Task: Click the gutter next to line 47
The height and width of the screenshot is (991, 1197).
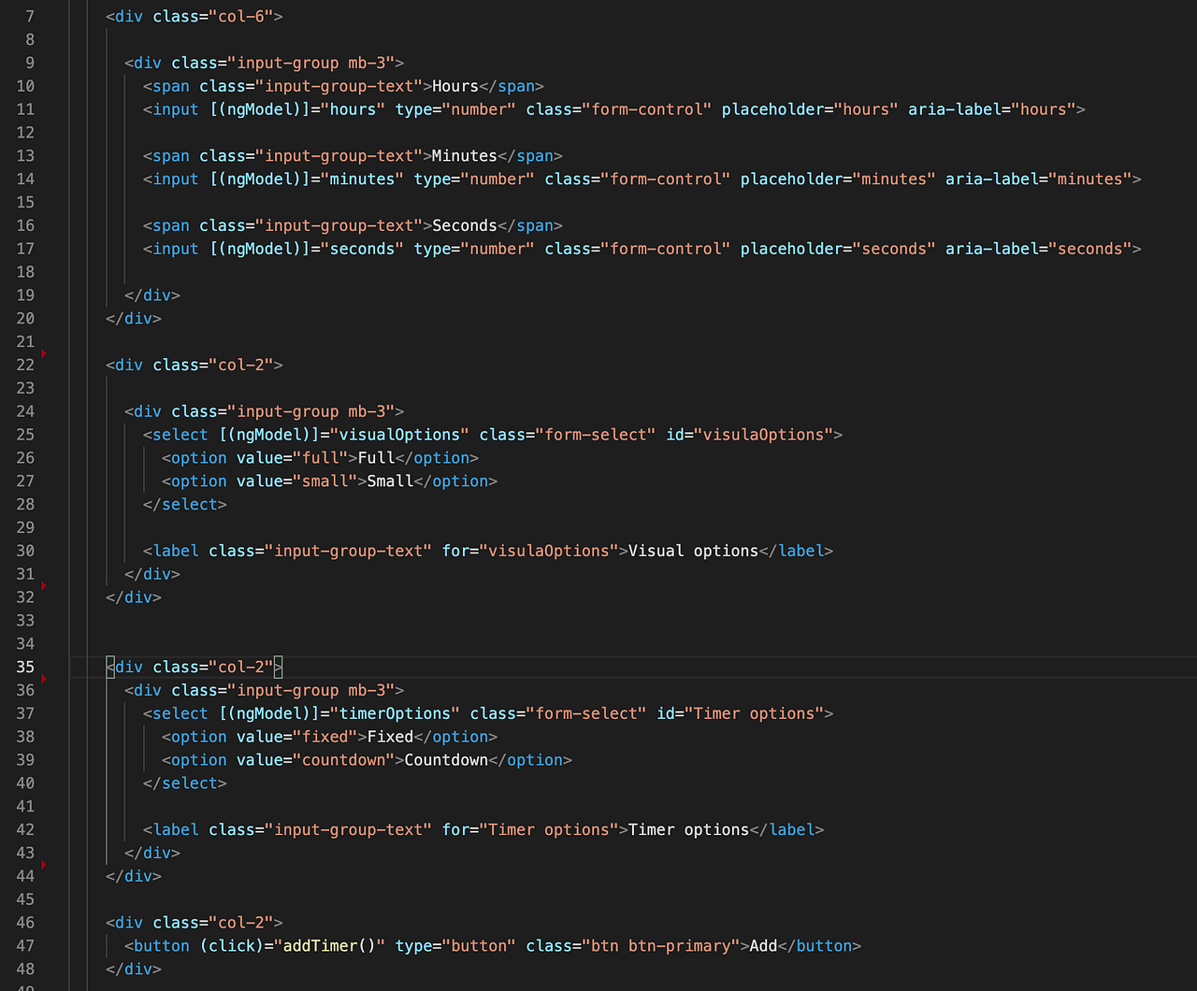Action: pyautogui.click(x=56, y=946)
